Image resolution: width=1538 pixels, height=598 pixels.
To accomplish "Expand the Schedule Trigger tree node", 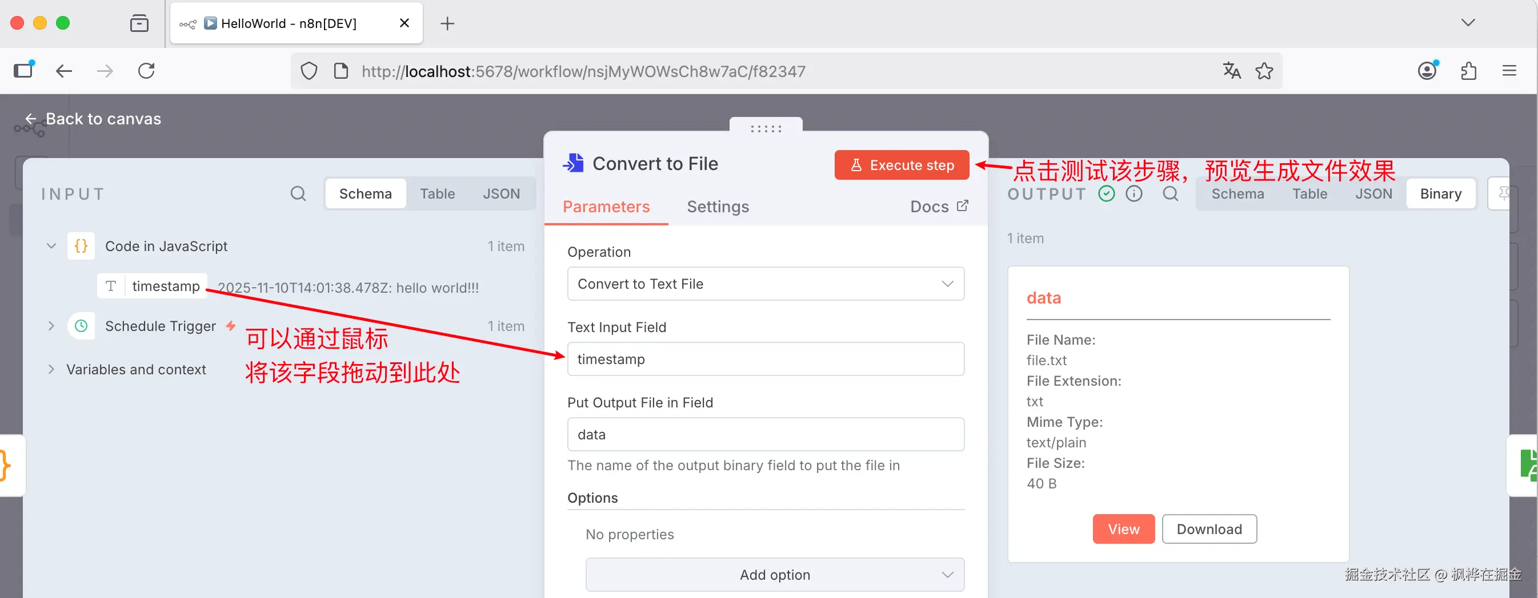I will tap(51, 326).
